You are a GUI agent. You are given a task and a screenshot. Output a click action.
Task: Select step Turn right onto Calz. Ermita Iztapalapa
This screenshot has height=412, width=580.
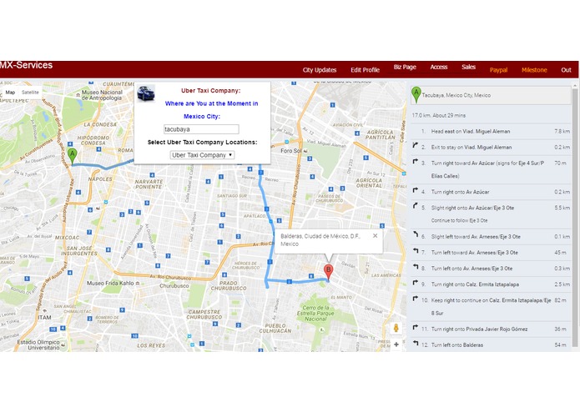(491, 284)
